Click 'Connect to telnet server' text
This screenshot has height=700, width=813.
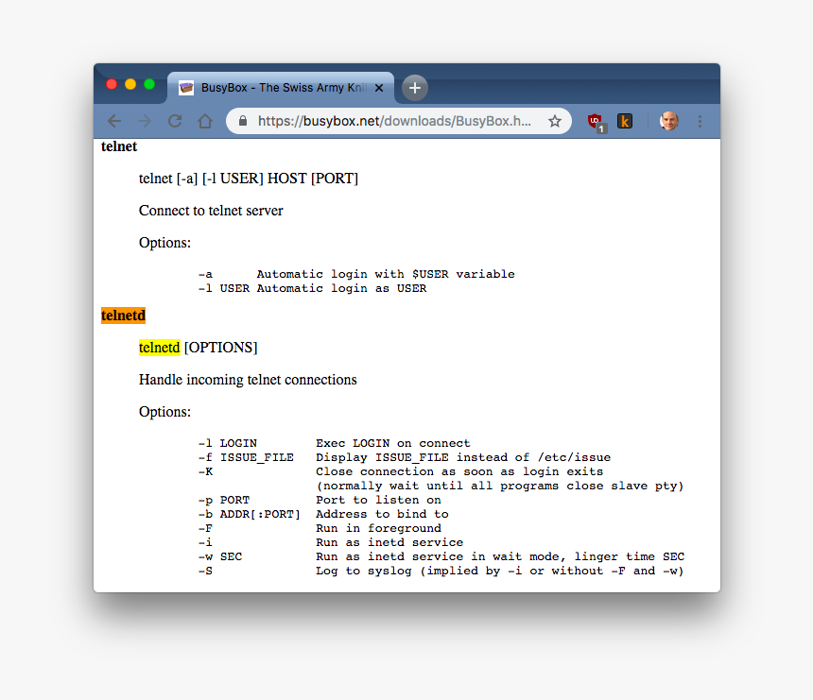tap(211, 211)
